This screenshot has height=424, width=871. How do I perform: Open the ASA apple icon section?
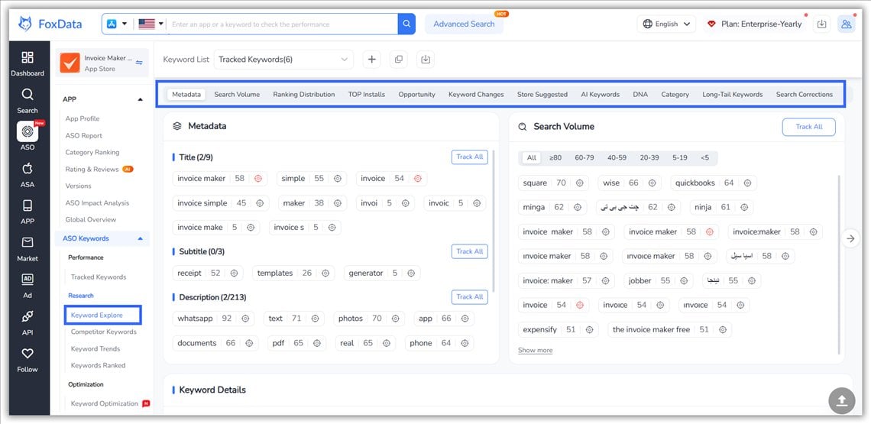point(28,175)
